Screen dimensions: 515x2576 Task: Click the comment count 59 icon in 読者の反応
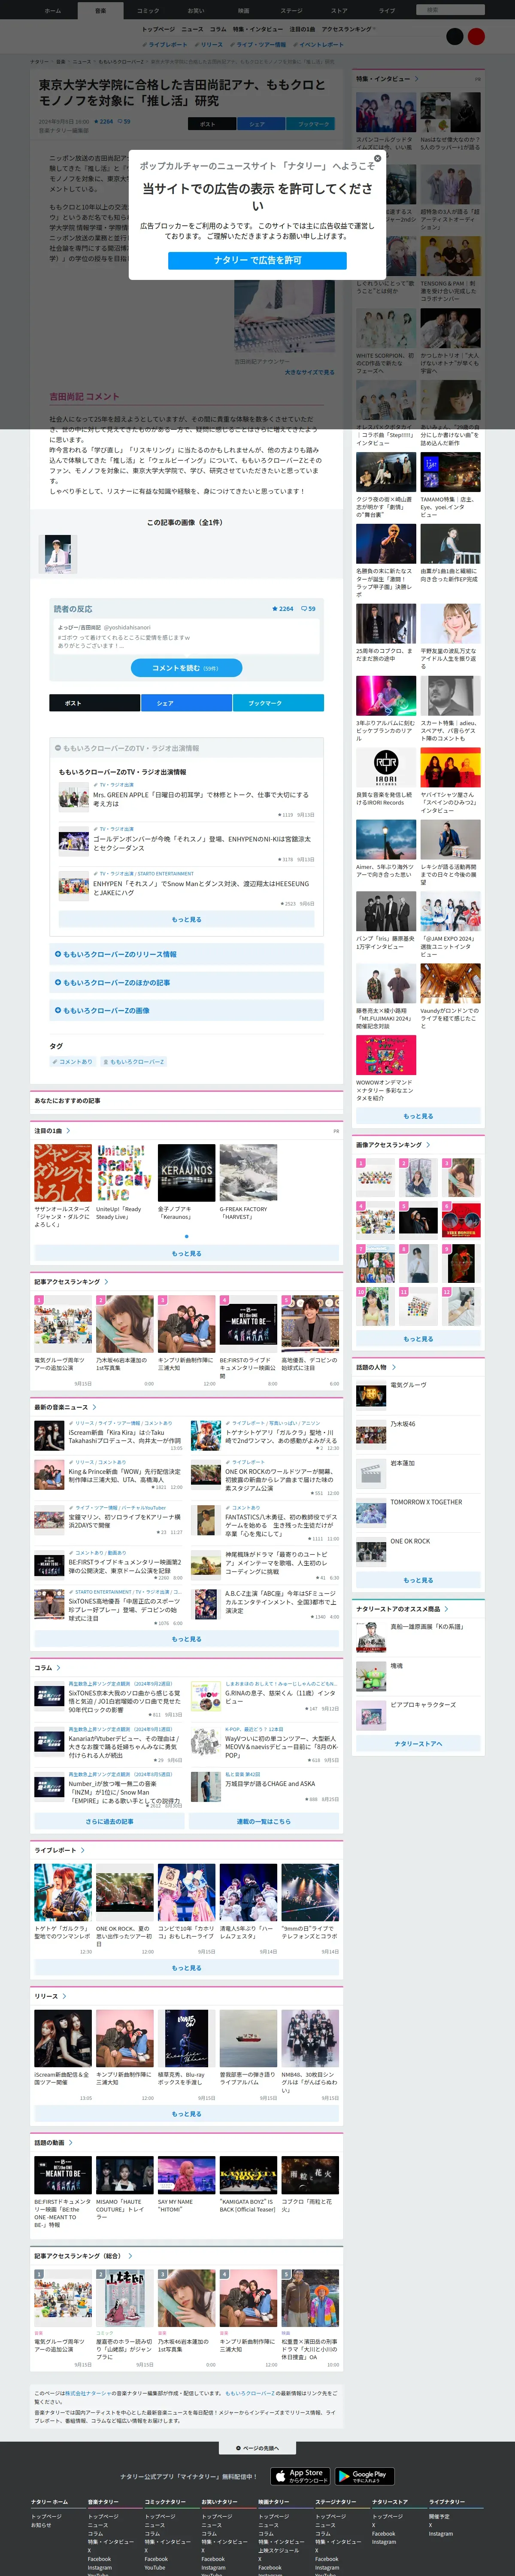tap(309, 608)
